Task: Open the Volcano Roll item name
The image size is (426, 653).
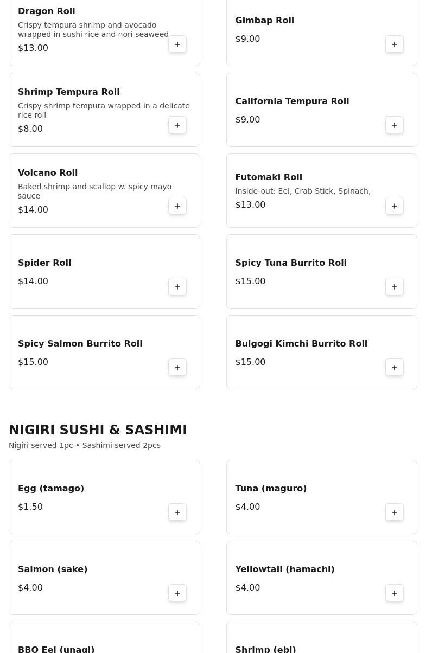Action: click(x=48, y=173)
